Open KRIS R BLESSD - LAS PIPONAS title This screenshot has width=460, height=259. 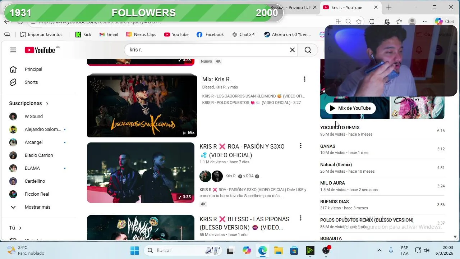(244, 223)
